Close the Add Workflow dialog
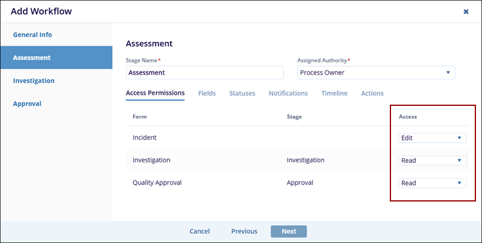 [x=466, y=11]
